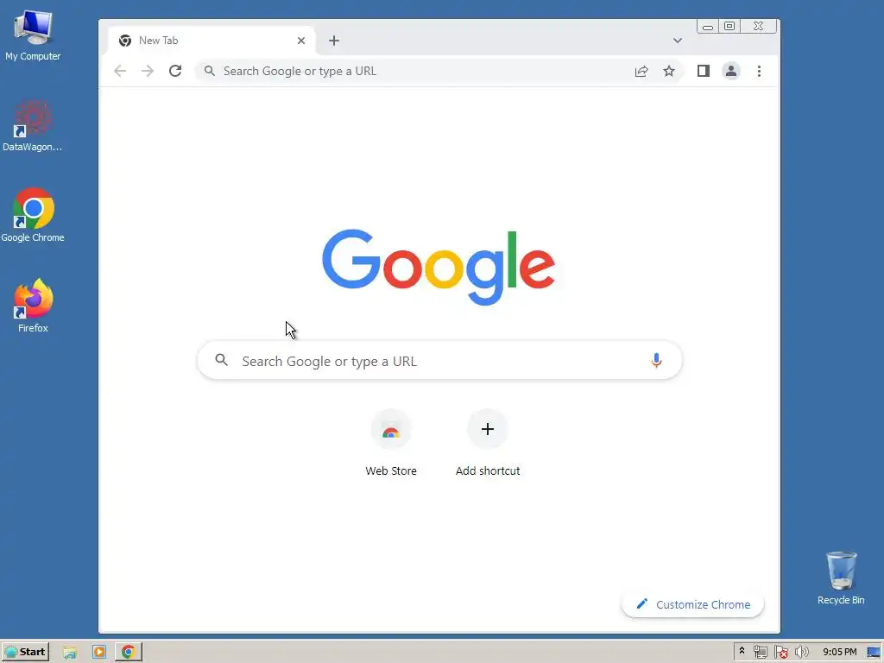This screenshot has width=884, height=663.
Task: Open file explorer from the taskbar
Action: pyautogui.click(x=70, y=652)
